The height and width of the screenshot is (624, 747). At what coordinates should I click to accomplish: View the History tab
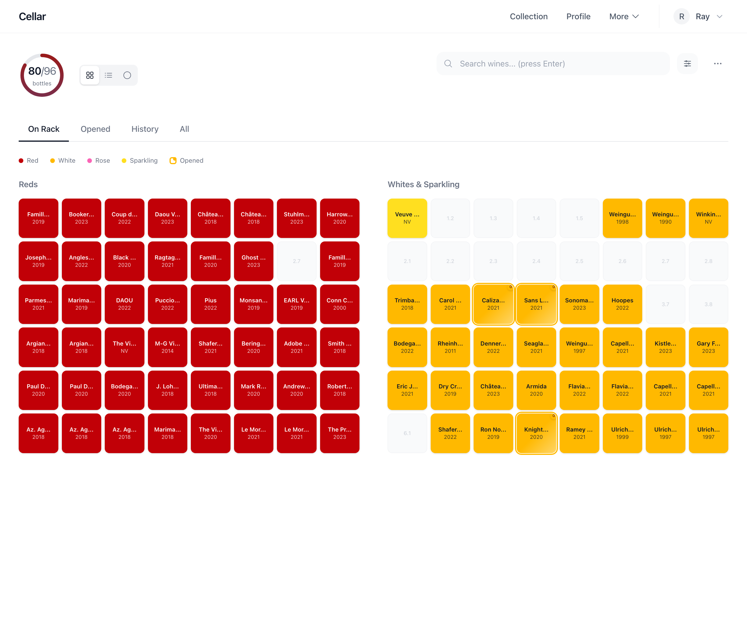click(145, 129)
